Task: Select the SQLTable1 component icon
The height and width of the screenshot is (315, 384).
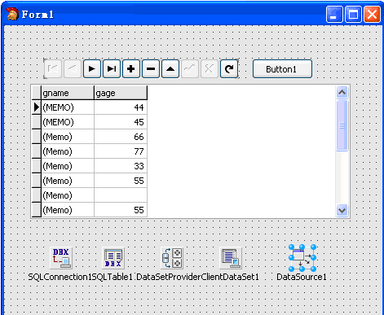Action: tap(113, 258)
